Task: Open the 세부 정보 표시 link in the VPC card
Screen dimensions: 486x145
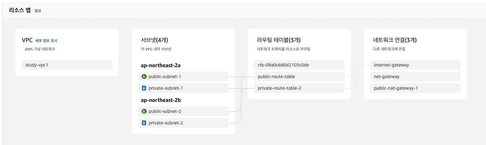Action: [46, 41]
